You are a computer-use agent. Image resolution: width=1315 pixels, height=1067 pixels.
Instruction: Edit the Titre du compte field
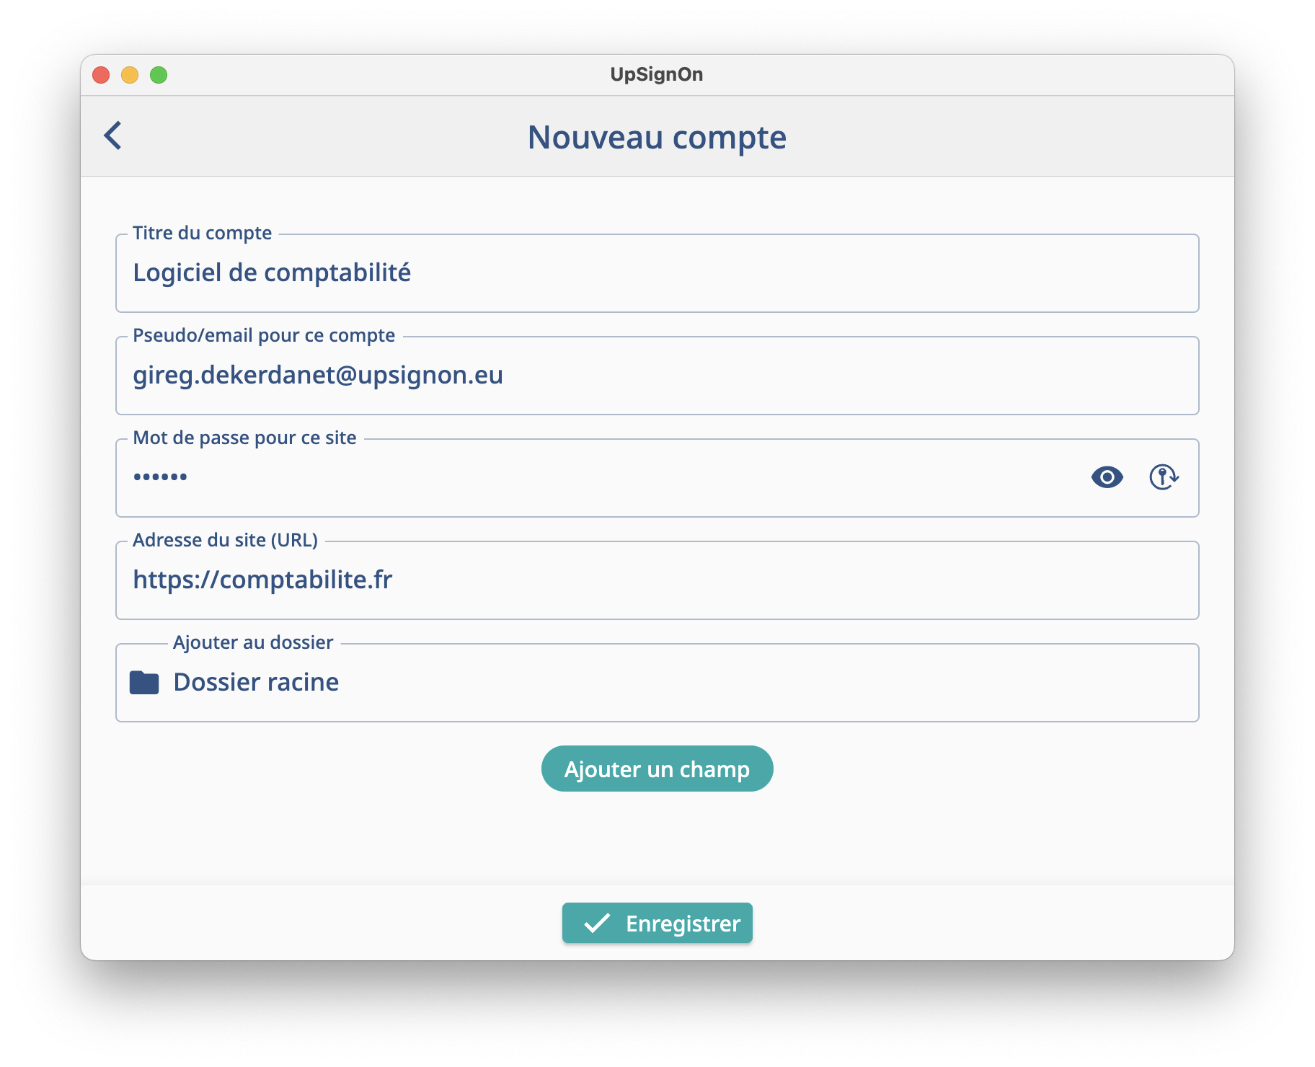tap(657, 273)
